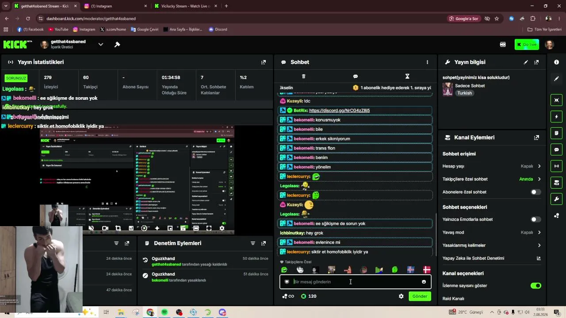Toggle Abonelere özel sohbet switch
The image size is (566, 318).
[x=535, y=192]
